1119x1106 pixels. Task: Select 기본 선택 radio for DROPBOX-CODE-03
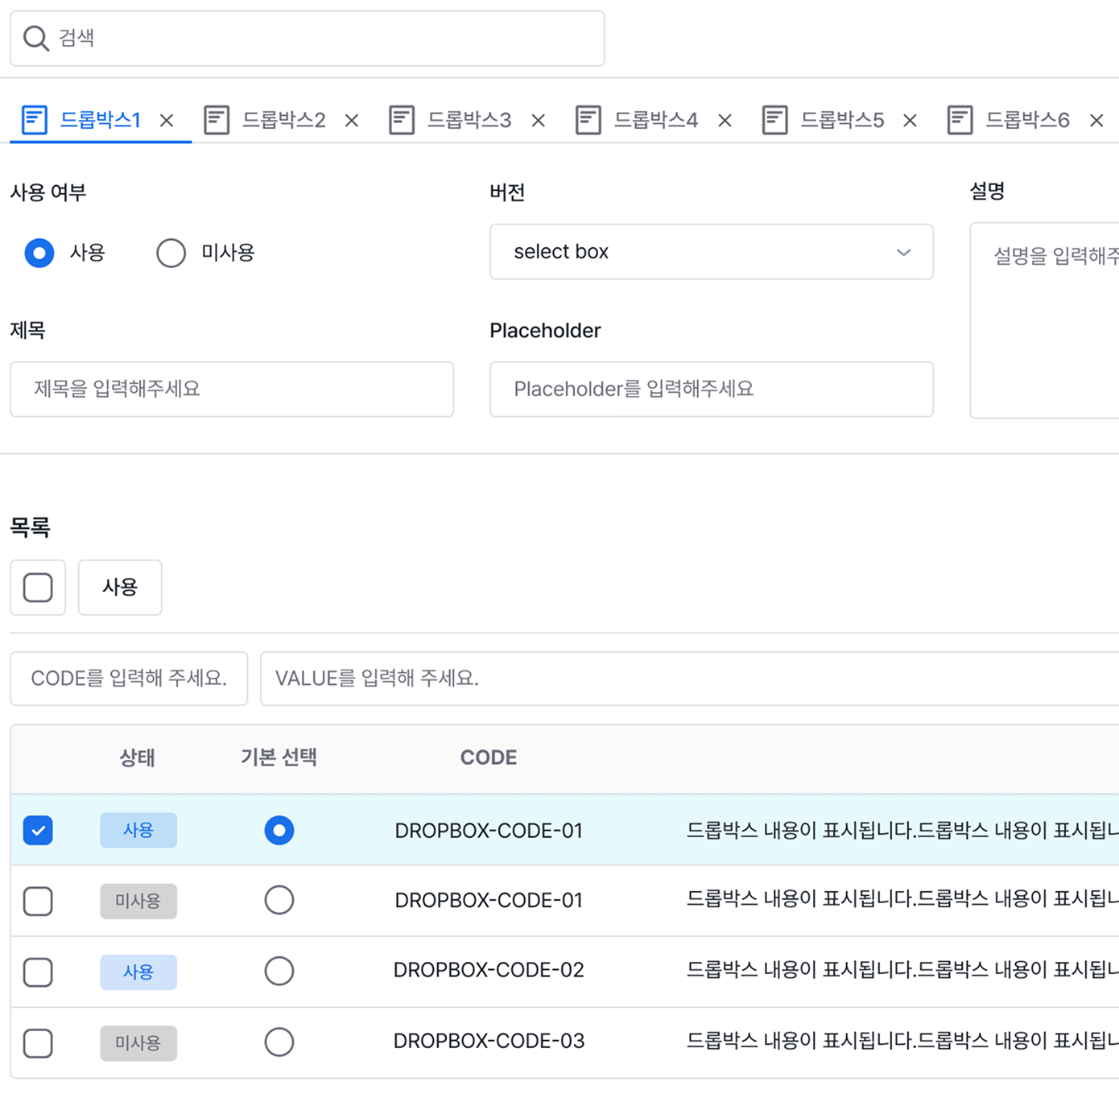click(279, 1042)
